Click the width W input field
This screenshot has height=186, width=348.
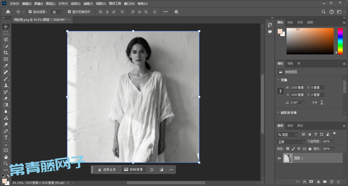pos(297,88)
